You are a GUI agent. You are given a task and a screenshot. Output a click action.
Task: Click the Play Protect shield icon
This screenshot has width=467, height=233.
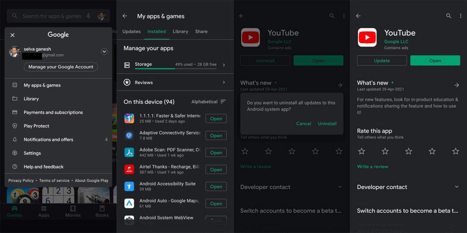(15, 126)
